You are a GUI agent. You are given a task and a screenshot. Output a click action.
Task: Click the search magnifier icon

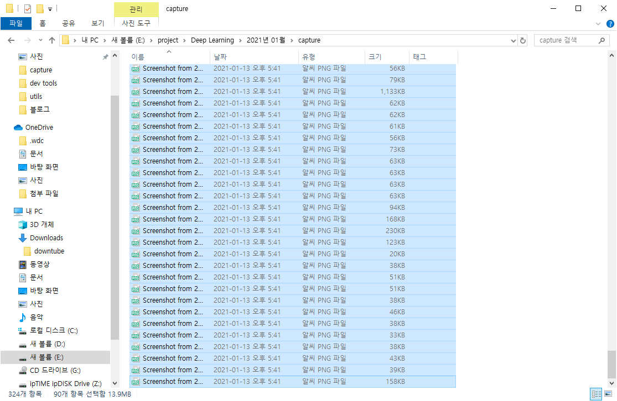[602, 40]
